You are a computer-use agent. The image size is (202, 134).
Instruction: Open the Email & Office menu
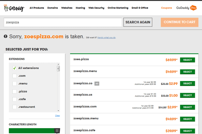point(140,8)
